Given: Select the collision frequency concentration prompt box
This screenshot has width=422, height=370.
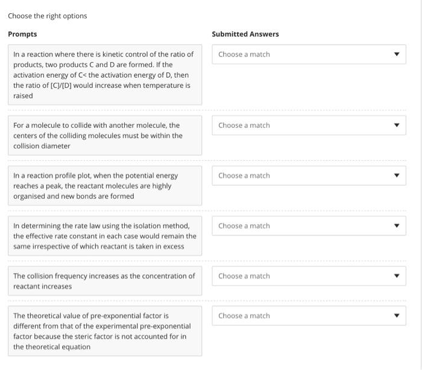Looking at the screenshot, I should pos(105,281).
